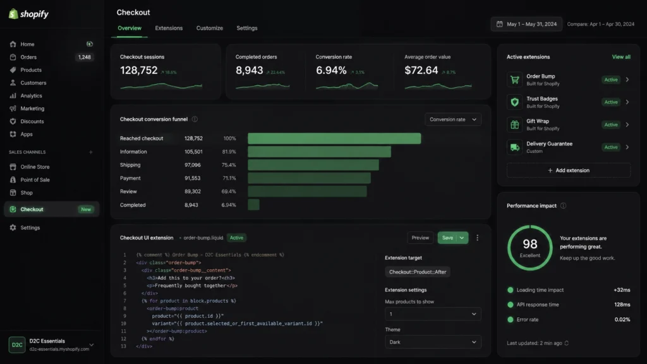Open Point of Sale icon
The image size is (647, 364).
click(13, 179)
